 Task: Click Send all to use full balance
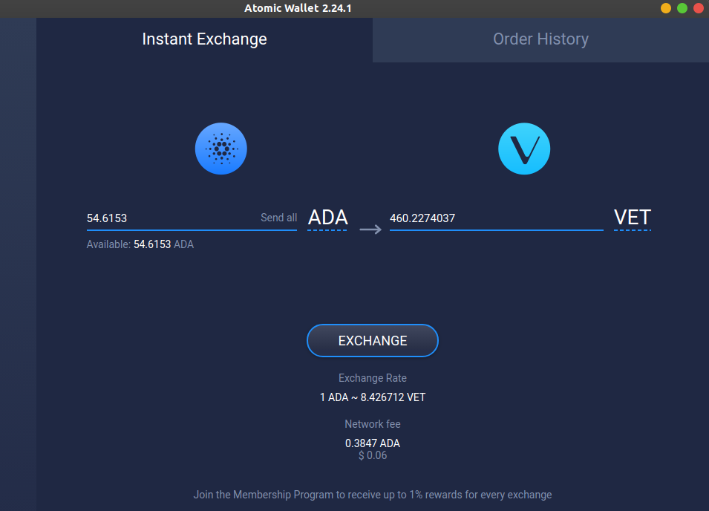pyautogui.click(x=278, y=217)
